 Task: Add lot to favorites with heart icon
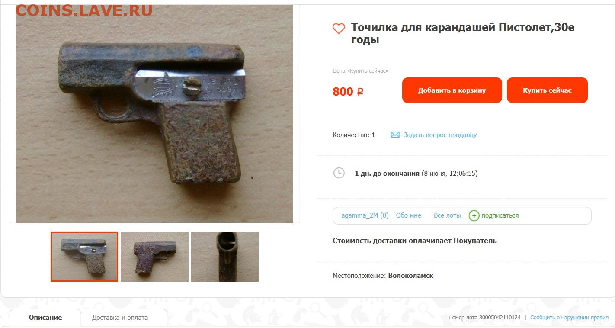tap(339, 29)
